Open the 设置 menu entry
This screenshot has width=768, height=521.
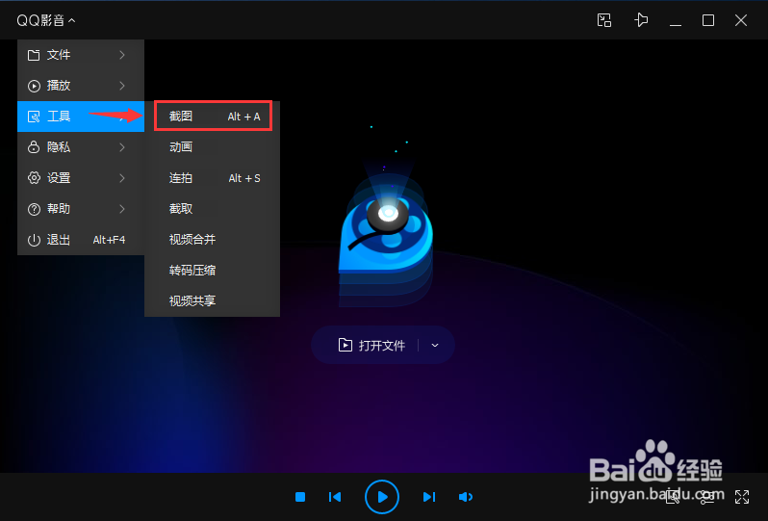(81, 178)
